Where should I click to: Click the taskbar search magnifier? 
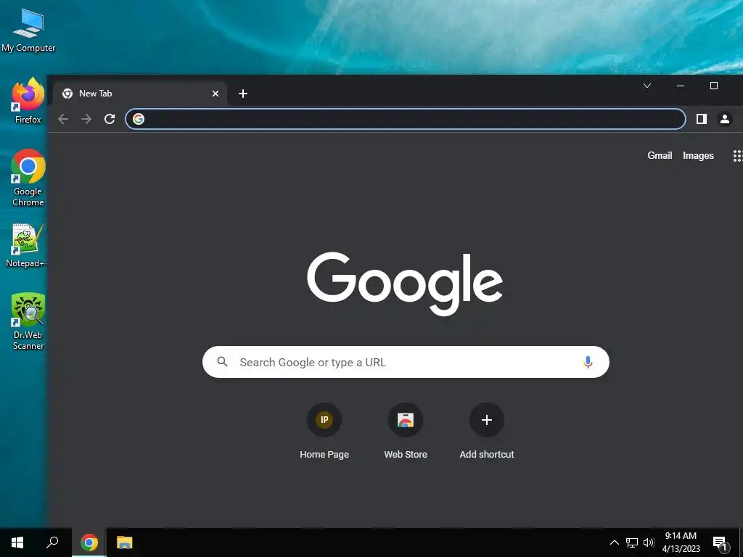(52, 542)
